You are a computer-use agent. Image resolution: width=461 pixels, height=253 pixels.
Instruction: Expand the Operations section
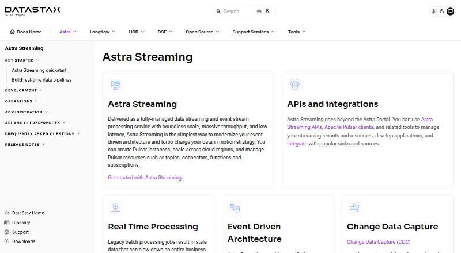pyautogui.click(x=21, y=101)
